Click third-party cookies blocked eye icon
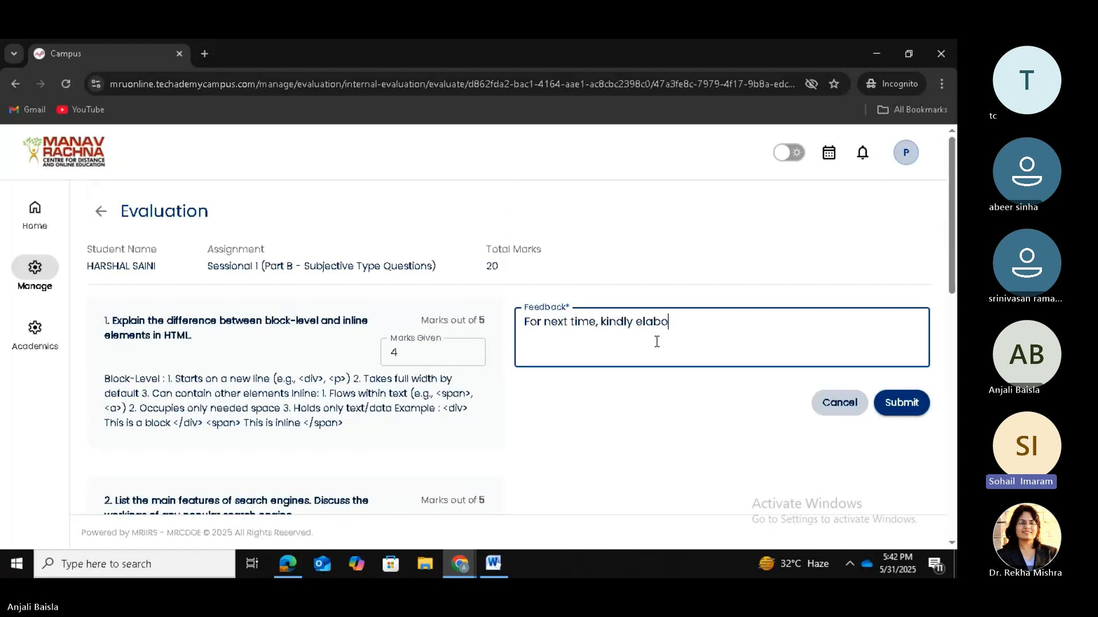 (x=811, y=84)
